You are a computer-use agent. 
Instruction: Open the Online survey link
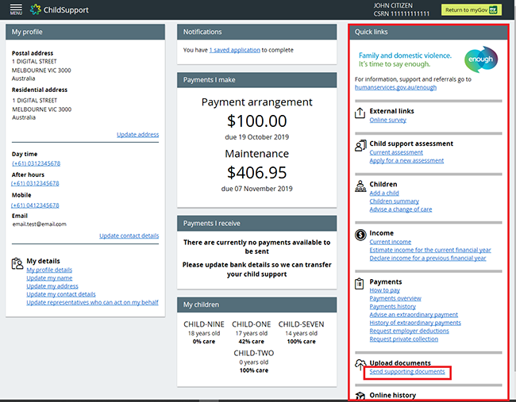pyautogui.click(x=387, y=120)
